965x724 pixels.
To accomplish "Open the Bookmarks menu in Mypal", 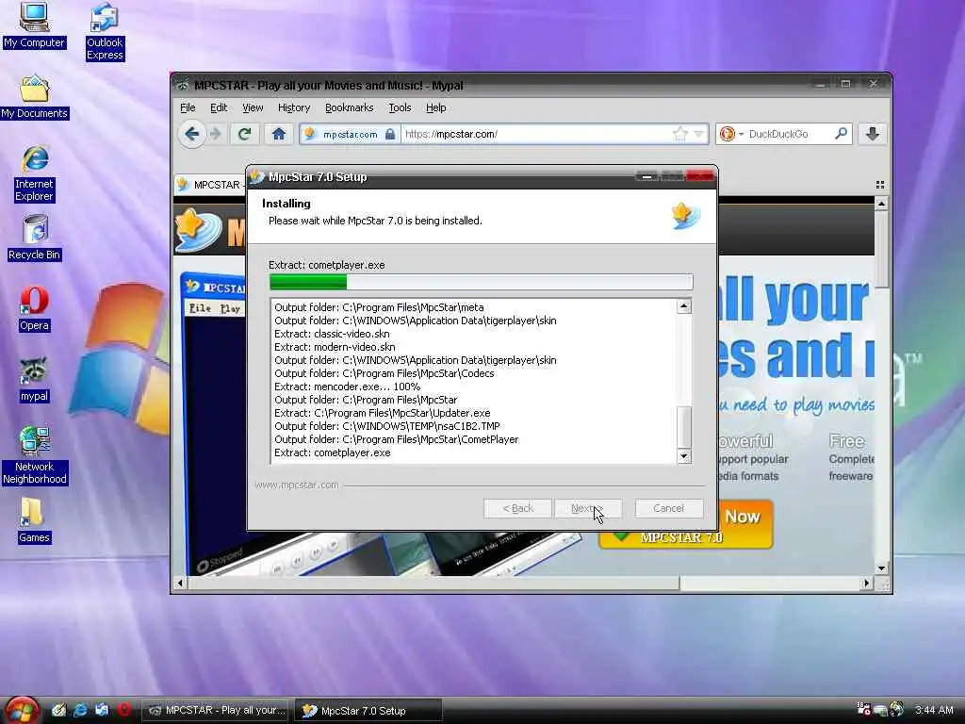I will [349, 107].
